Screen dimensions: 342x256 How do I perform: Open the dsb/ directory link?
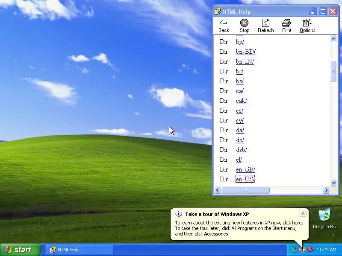point(242,150)
